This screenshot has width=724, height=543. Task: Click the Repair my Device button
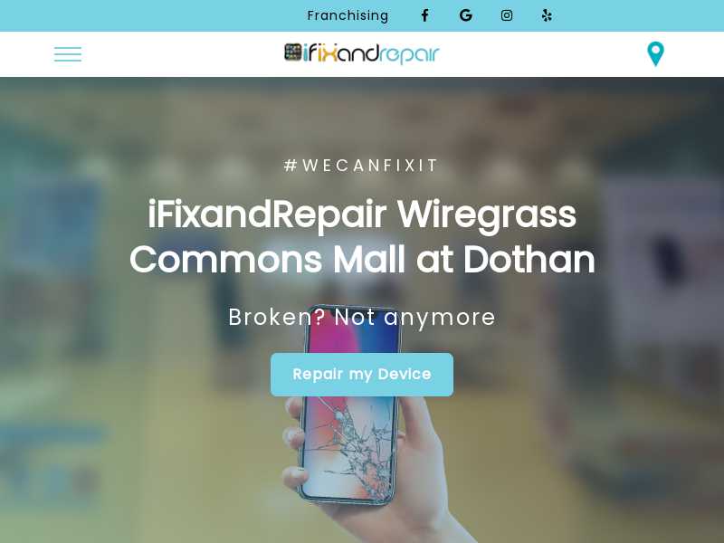click(362, 375)
